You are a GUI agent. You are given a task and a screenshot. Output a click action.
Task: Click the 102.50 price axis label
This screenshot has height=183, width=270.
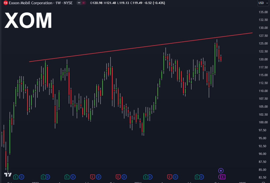(x=263, y=114)
